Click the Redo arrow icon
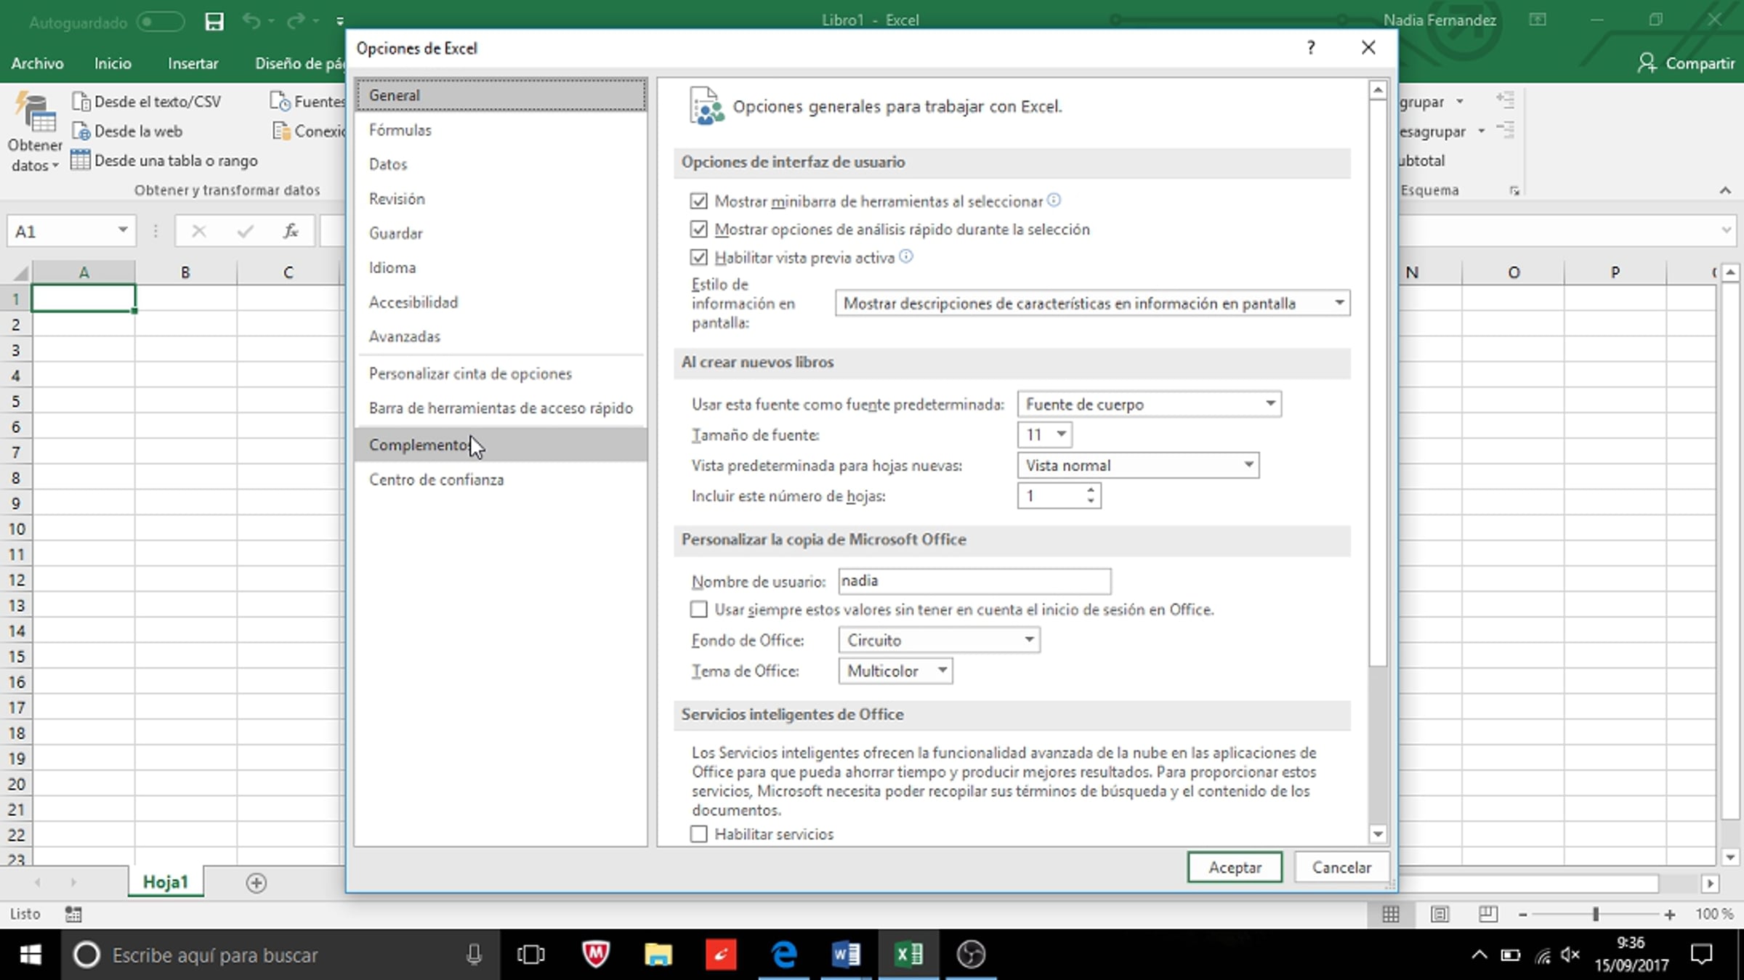The image size is (1744, 980). [x=296, y=21]
